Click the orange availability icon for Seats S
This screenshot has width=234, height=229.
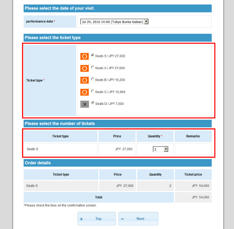coord(84,56)
